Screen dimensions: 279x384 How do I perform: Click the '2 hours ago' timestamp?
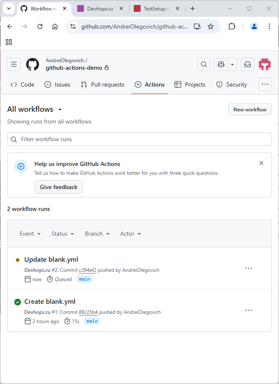click(x=46, y=321)
